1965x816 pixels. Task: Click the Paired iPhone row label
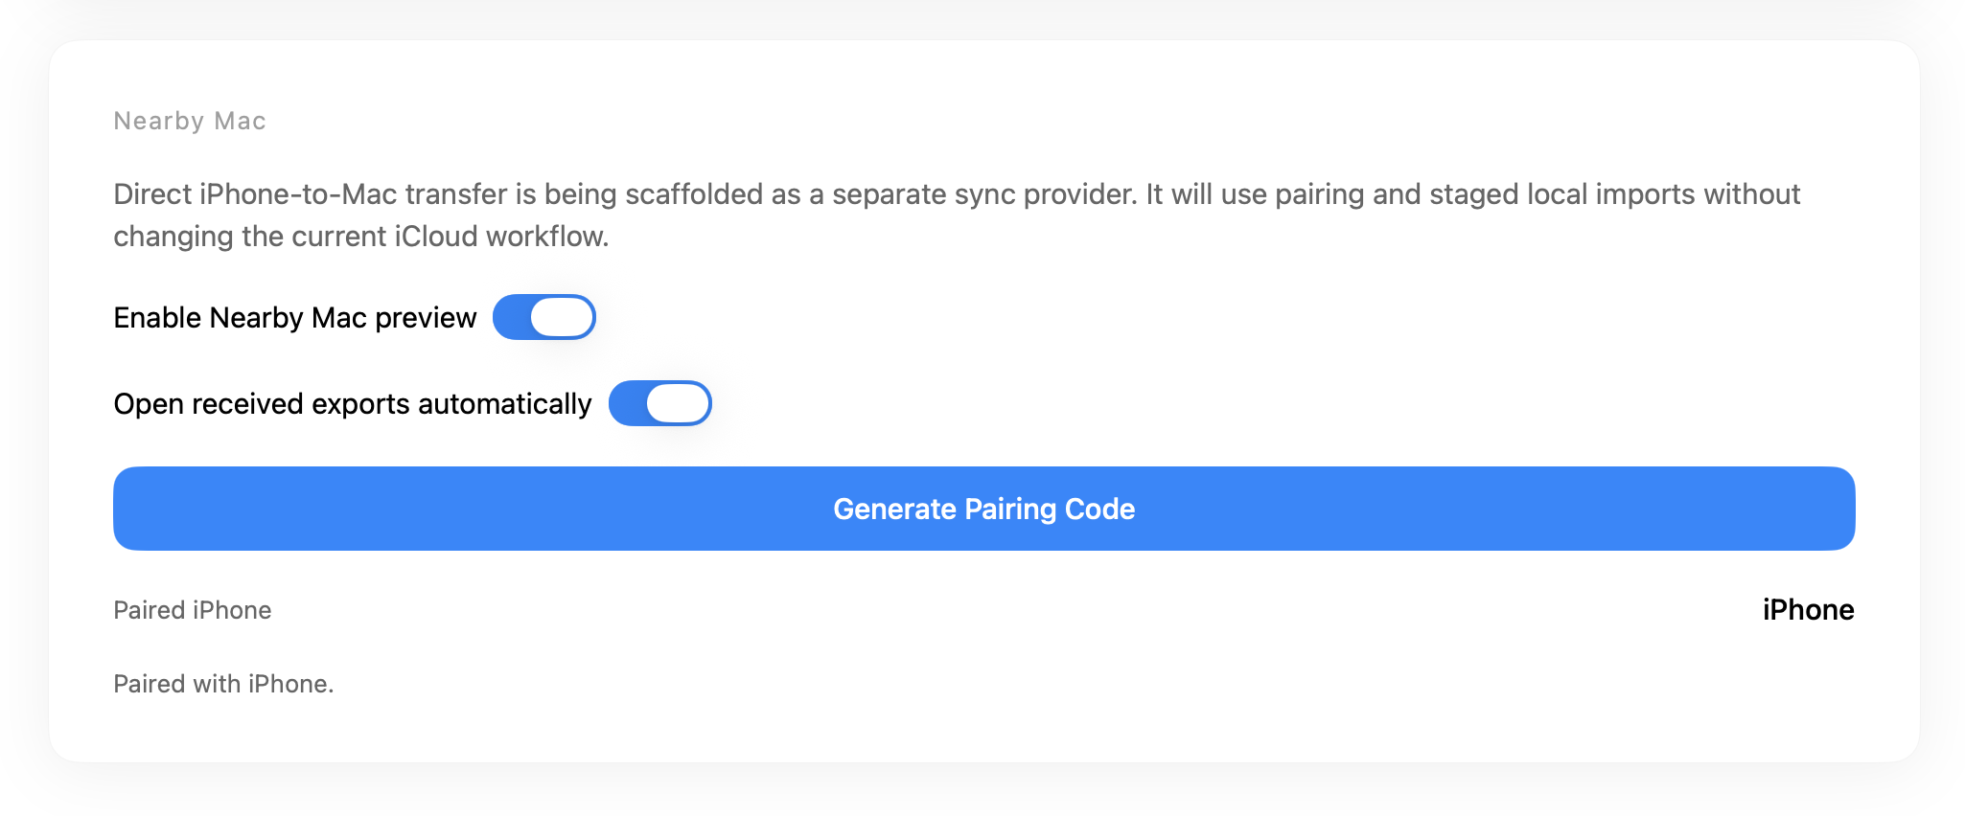[191, 609]
